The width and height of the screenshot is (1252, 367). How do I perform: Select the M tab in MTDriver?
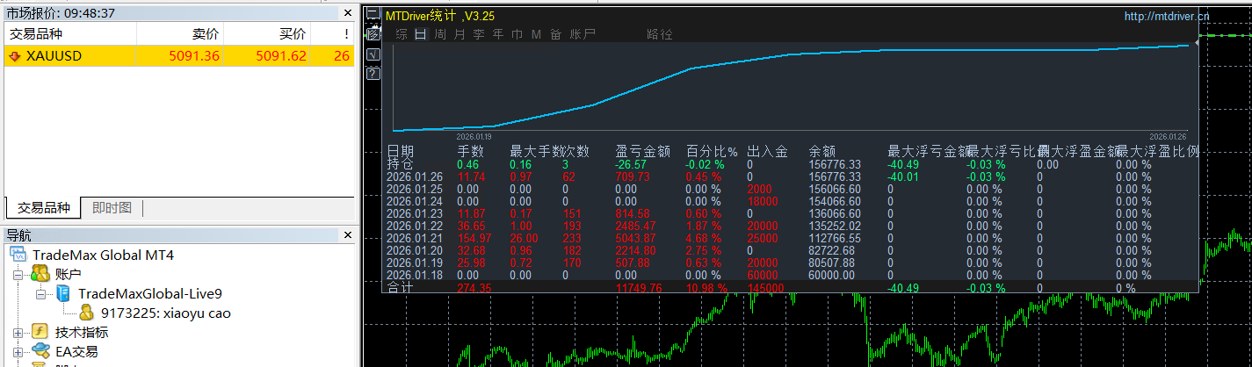pos(536,34)
